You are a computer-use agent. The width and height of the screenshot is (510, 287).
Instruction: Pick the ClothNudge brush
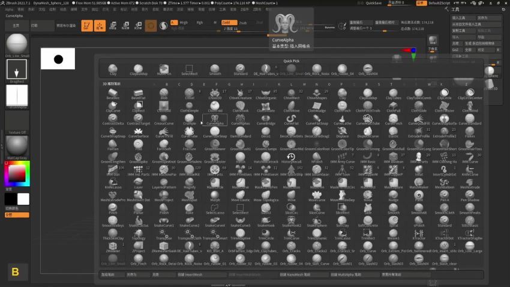[317, 107]
